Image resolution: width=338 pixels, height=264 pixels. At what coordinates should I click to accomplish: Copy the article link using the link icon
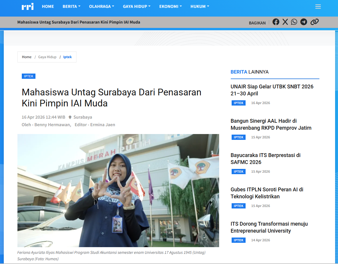314,22
